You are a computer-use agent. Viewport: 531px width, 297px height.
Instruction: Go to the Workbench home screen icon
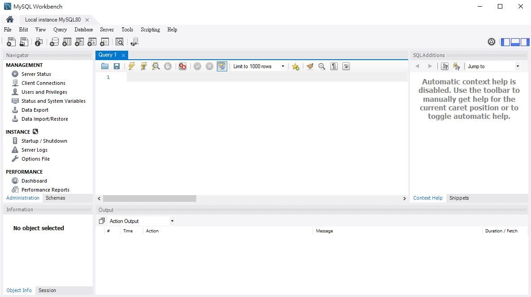tap(10, 19)
